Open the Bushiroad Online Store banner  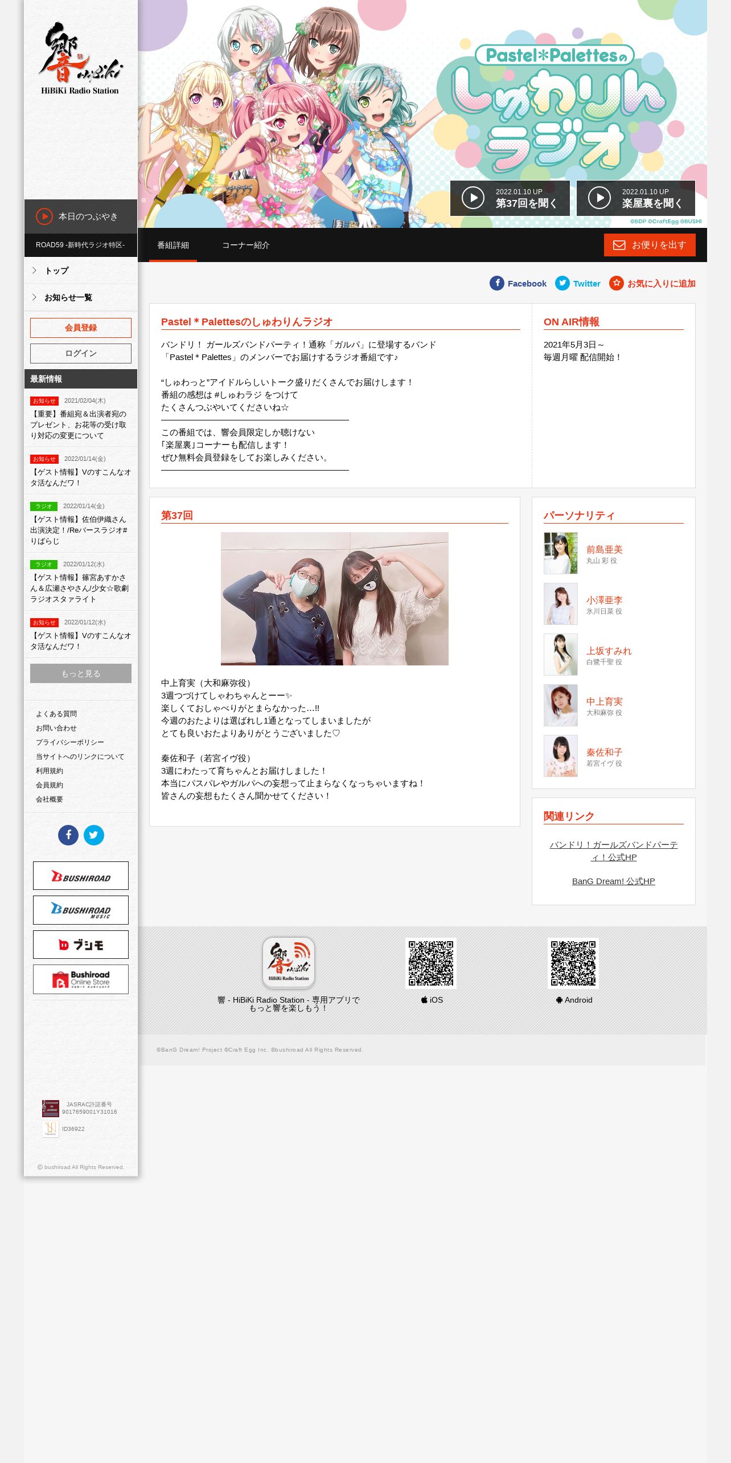click(x=81, y=979)
